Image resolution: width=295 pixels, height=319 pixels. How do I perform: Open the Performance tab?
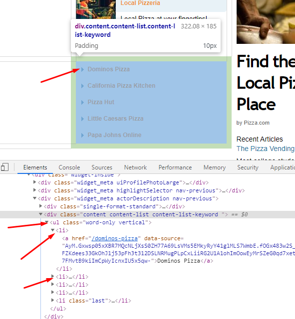coord(175,167)
